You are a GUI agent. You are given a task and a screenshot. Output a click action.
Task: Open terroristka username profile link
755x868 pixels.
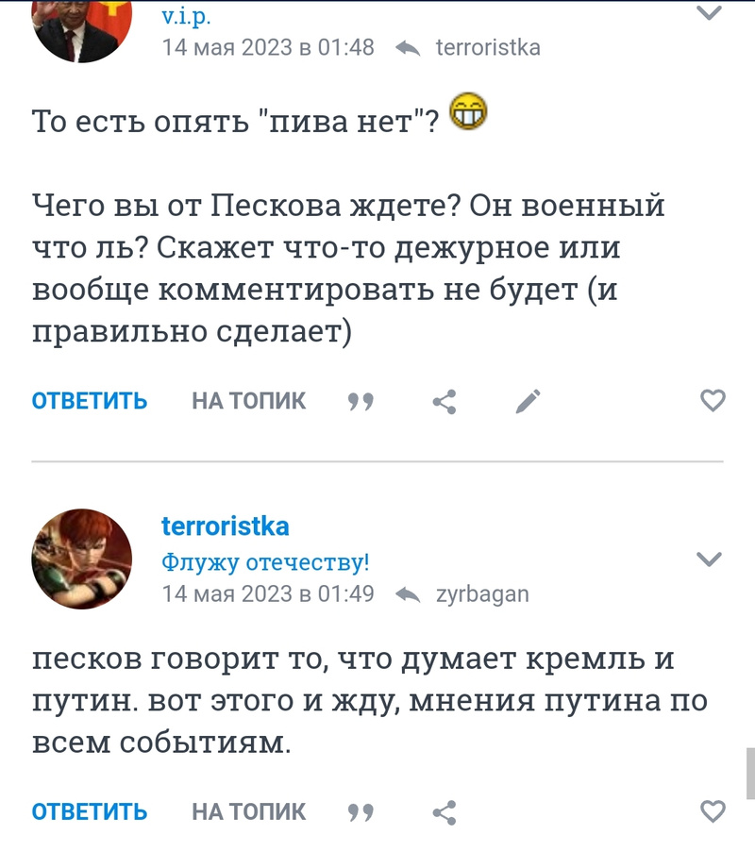226,526
